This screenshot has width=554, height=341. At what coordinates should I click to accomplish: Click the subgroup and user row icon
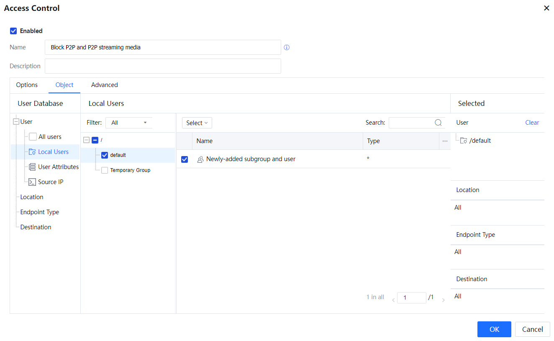click(x=200, y=159)
